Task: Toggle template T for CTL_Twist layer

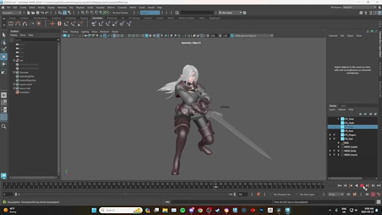Action: 338,119
